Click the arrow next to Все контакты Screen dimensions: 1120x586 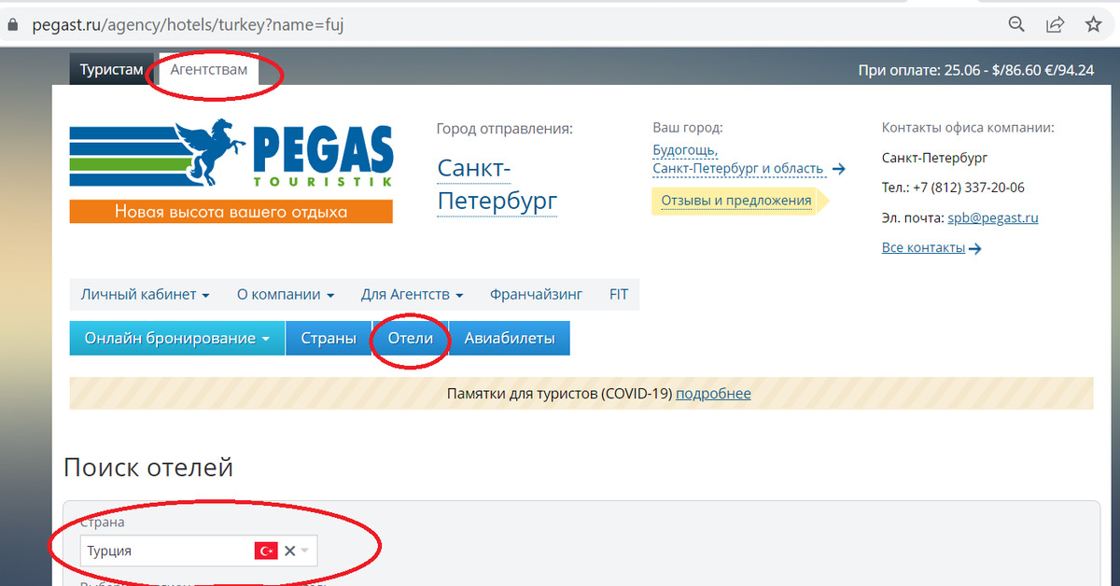pyautogui.click(x=975, y=248)
